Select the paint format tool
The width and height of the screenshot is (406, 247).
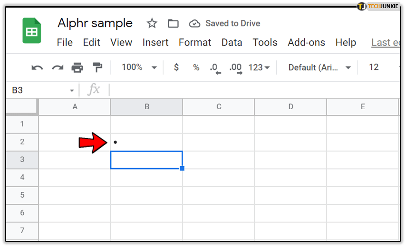tap(97, 67)
